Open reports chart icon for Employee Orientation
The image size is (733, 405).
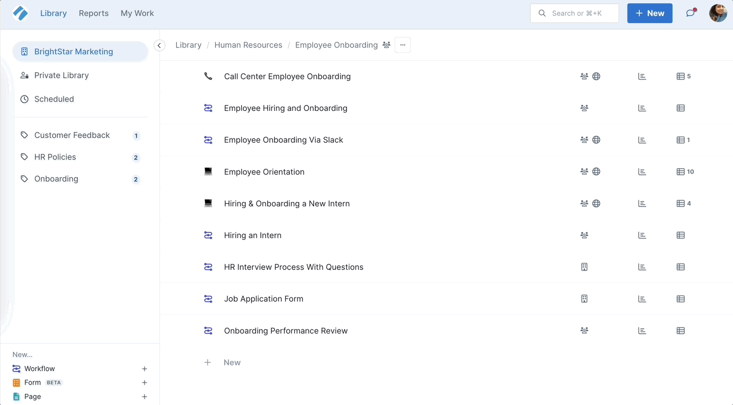point(642,172)
